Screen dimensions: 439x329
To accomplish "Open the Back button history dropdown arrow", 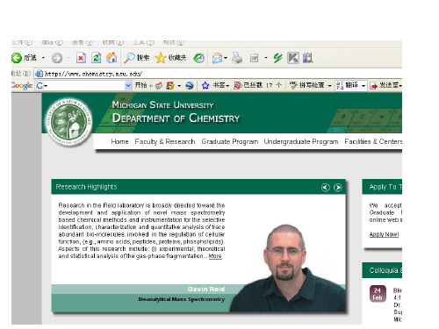I will (43, 58).
